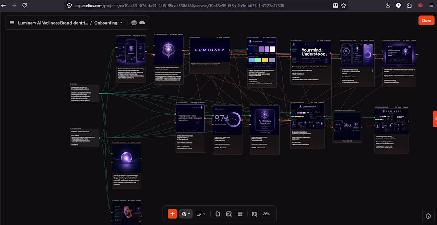Open the browser account T profile icon

coord(399,5)
